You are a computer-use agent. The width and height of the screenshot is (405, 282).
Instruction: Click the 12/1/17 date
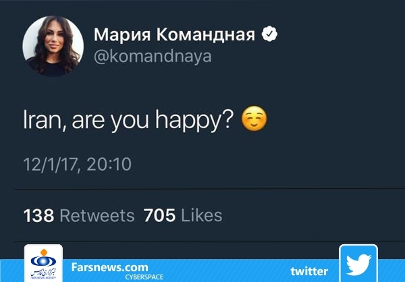[49, 164]
